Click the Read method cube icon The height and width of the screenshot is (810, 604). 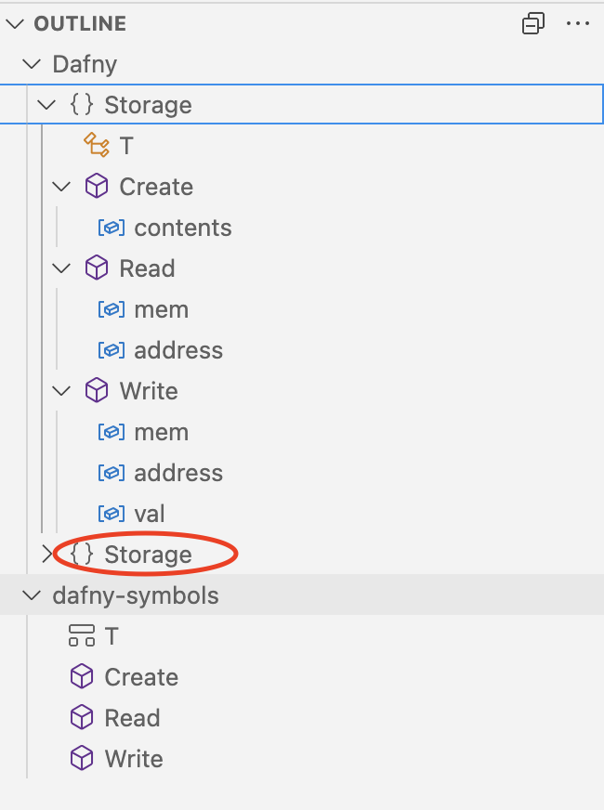coord(97,268)
